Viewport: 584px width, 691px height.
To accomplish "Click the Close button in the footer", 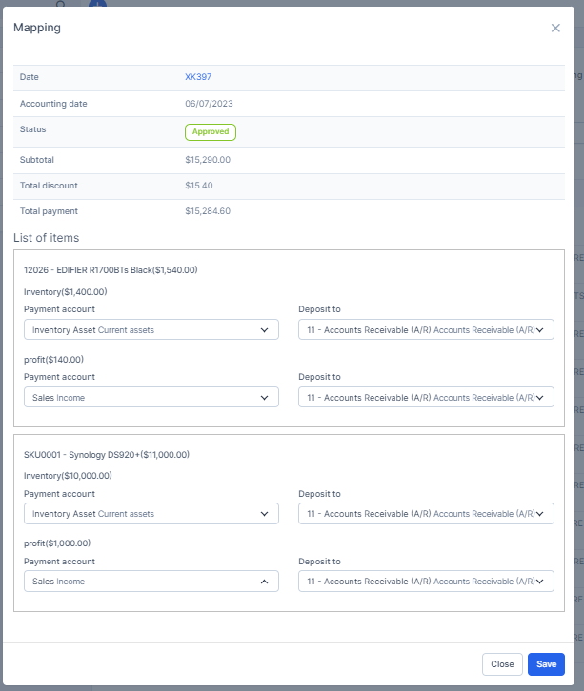I will pyautogui.click(x=502, y=664).
